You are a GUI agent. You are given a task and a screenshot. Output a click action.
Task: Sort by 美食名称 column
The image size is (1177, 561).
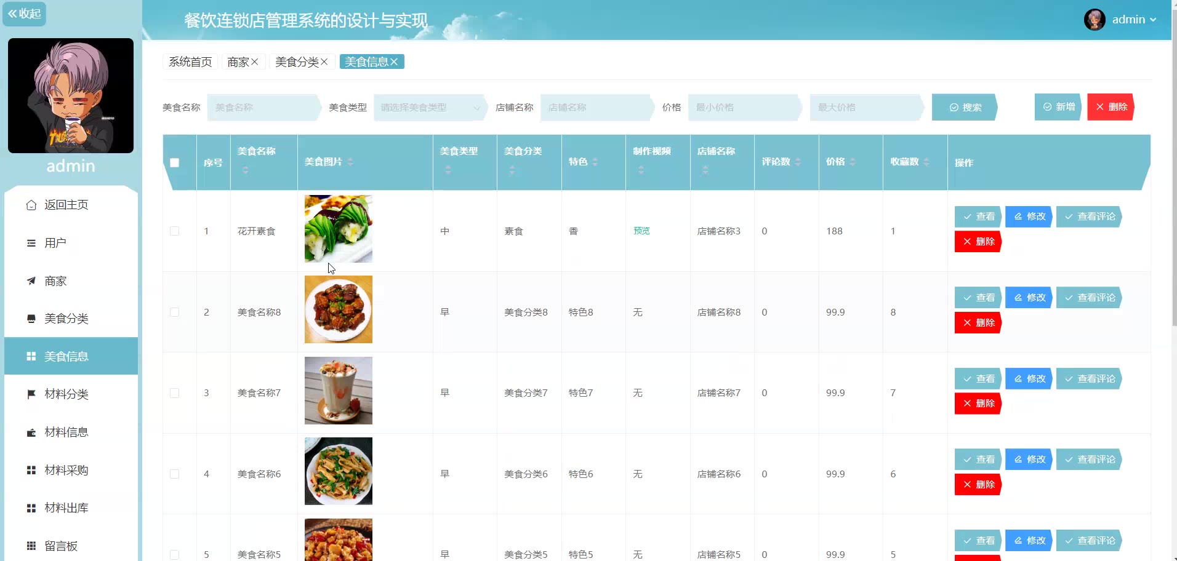pyautogui.click(x=246, y=170)
